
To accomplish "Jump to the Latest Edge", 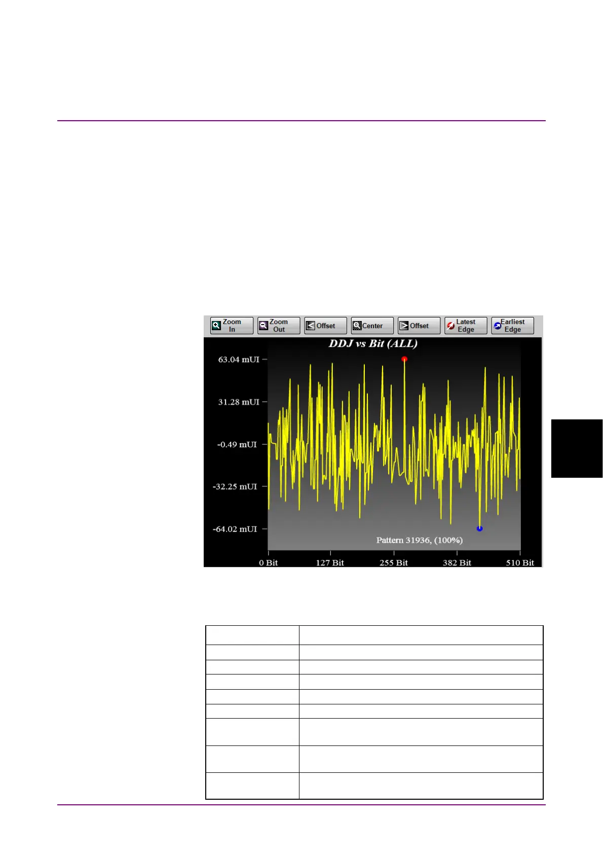I will coord(466,326).
